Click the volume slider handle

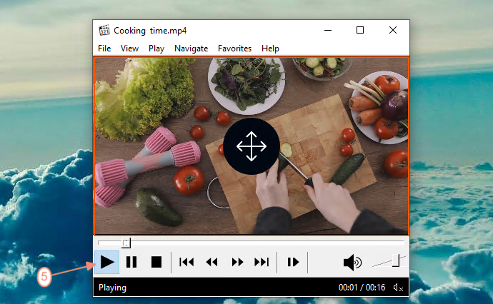(x=396, y=260)
